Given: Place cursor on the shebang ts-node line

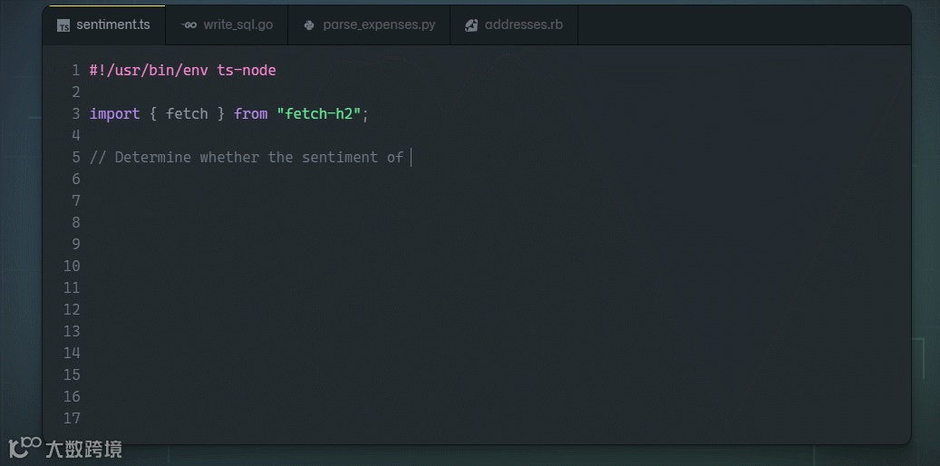Looking at the screenshot, I should tap(182, 70).
